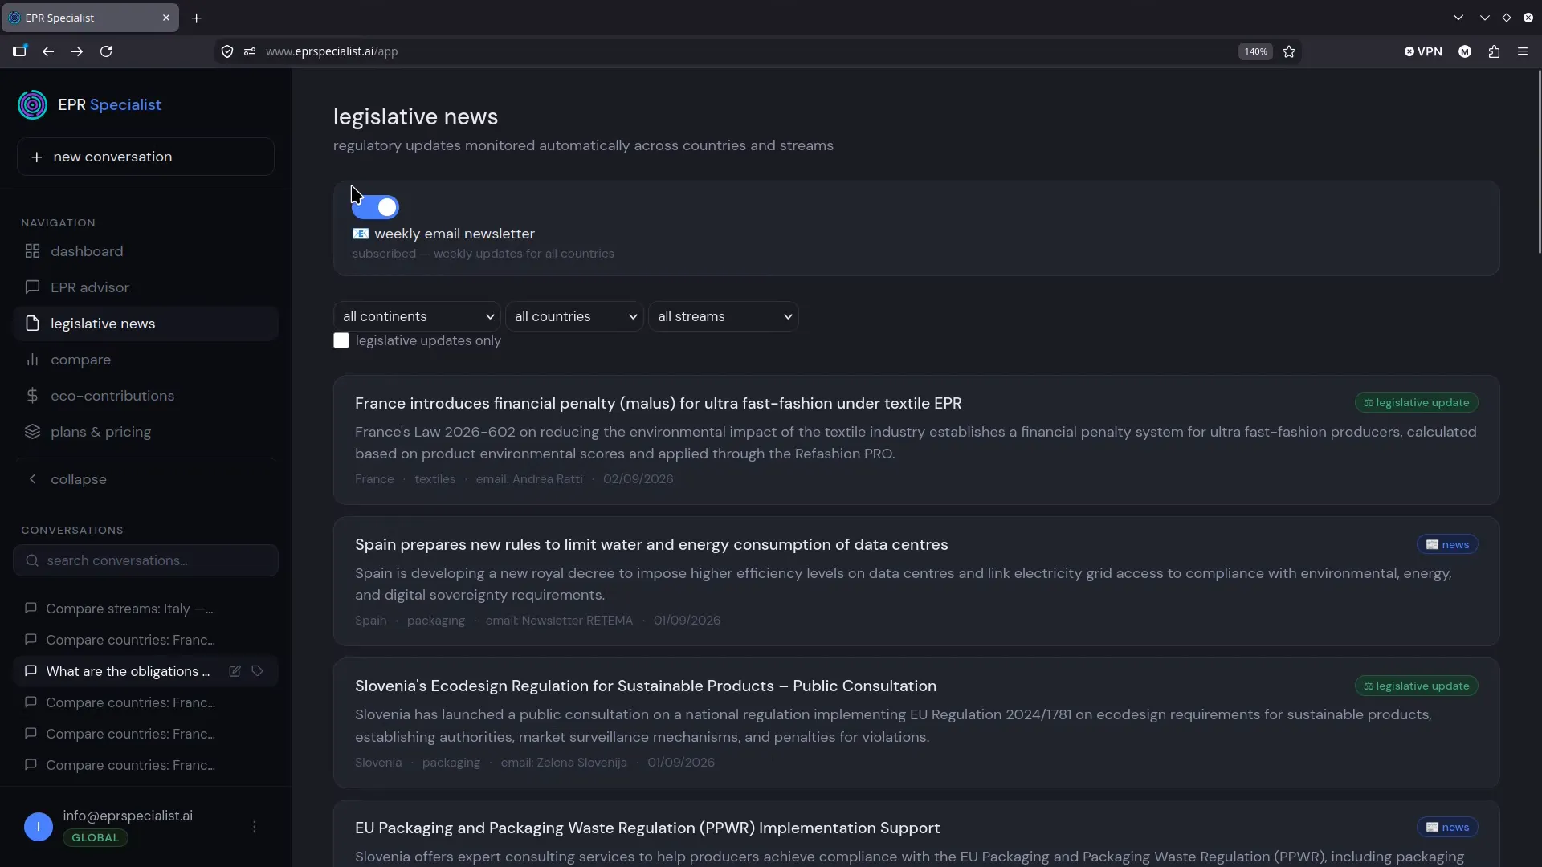This screenshot has width=1542, height=867.
Task: Click the plans & pricing layers icon
Action: click(x=32, y=432)
